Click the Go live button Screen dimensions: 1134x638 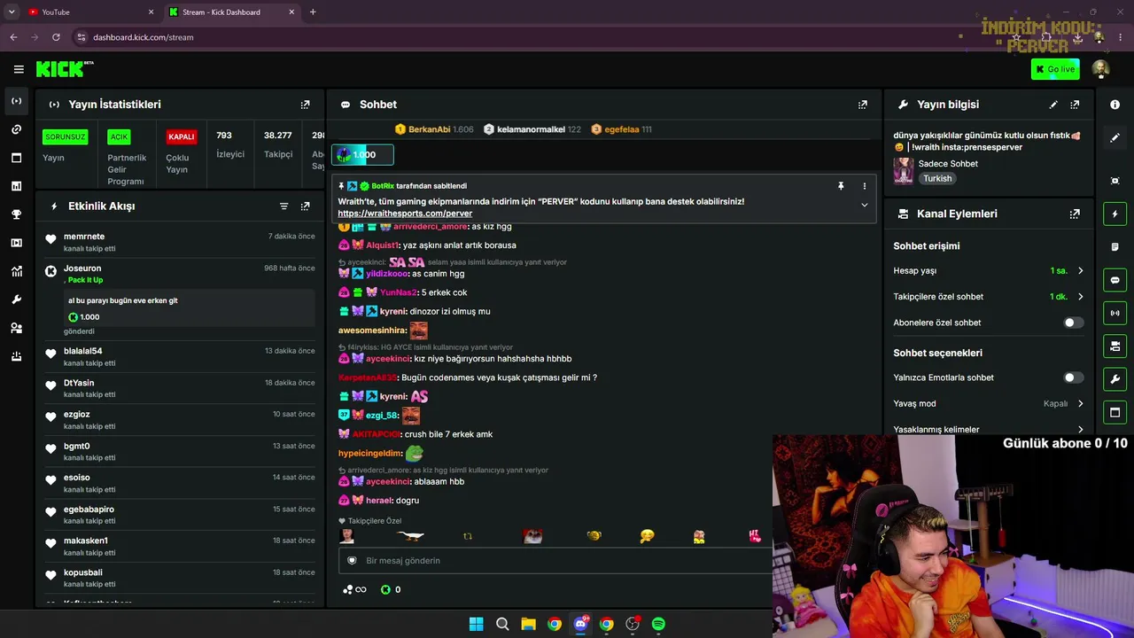pos(1055,69)
